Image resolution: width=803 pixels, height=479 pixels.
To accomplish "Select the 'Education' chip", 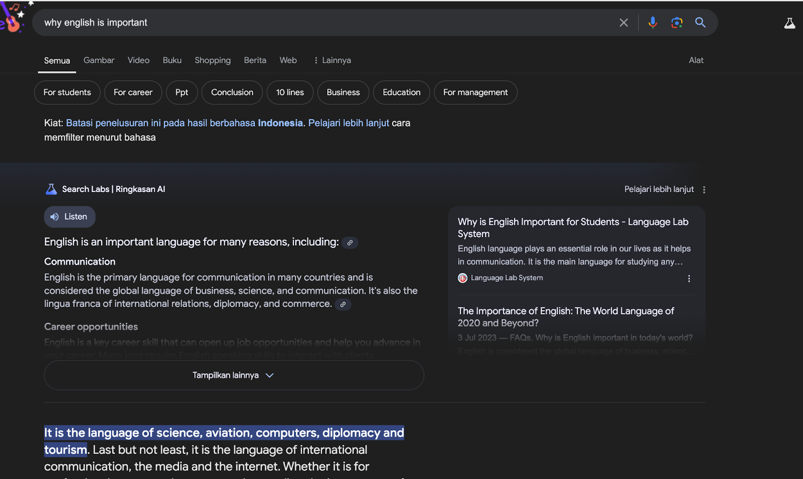I will [x=401, y=92].
